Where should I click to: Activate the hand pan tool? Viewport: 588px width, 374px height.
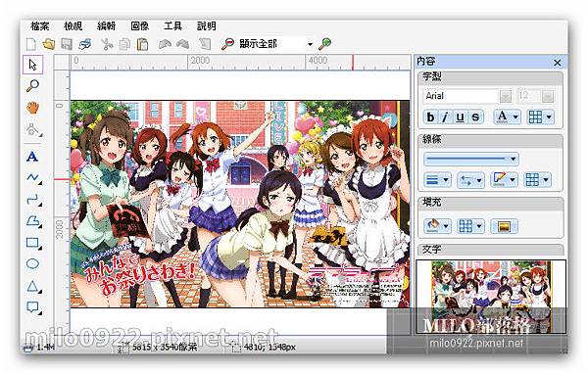[x=33, y=108]
